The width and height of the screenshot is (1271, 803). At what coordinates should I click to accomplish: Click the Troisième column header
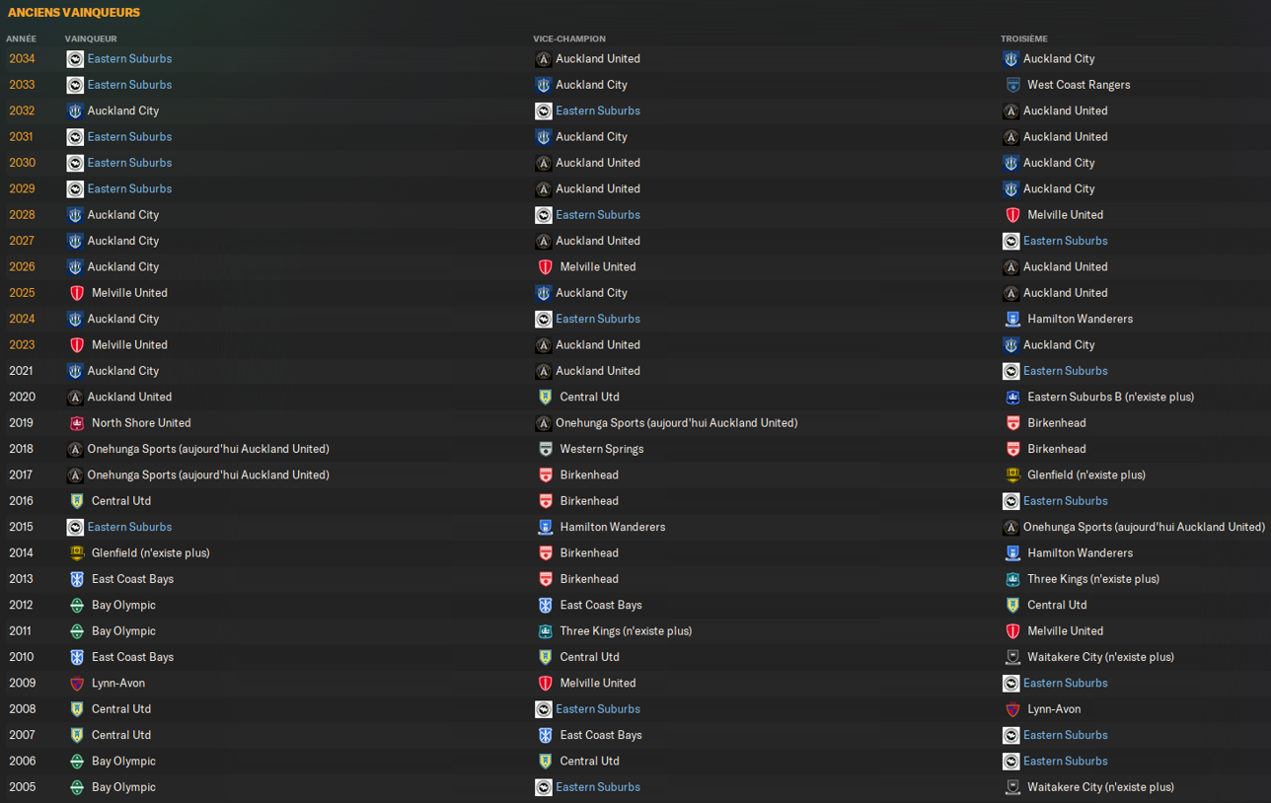(x=1024, y=38)
